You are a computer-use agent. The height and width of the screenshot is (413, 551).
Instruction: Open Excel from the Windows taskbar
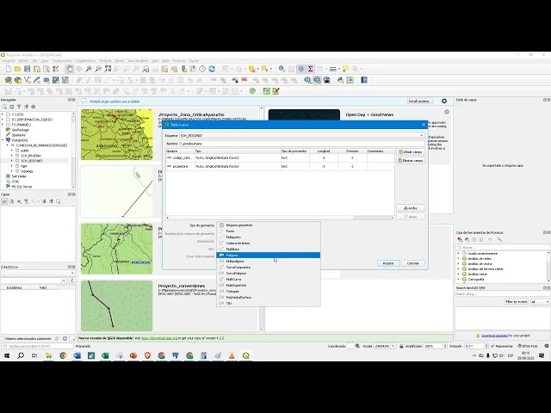click(105, 355)
